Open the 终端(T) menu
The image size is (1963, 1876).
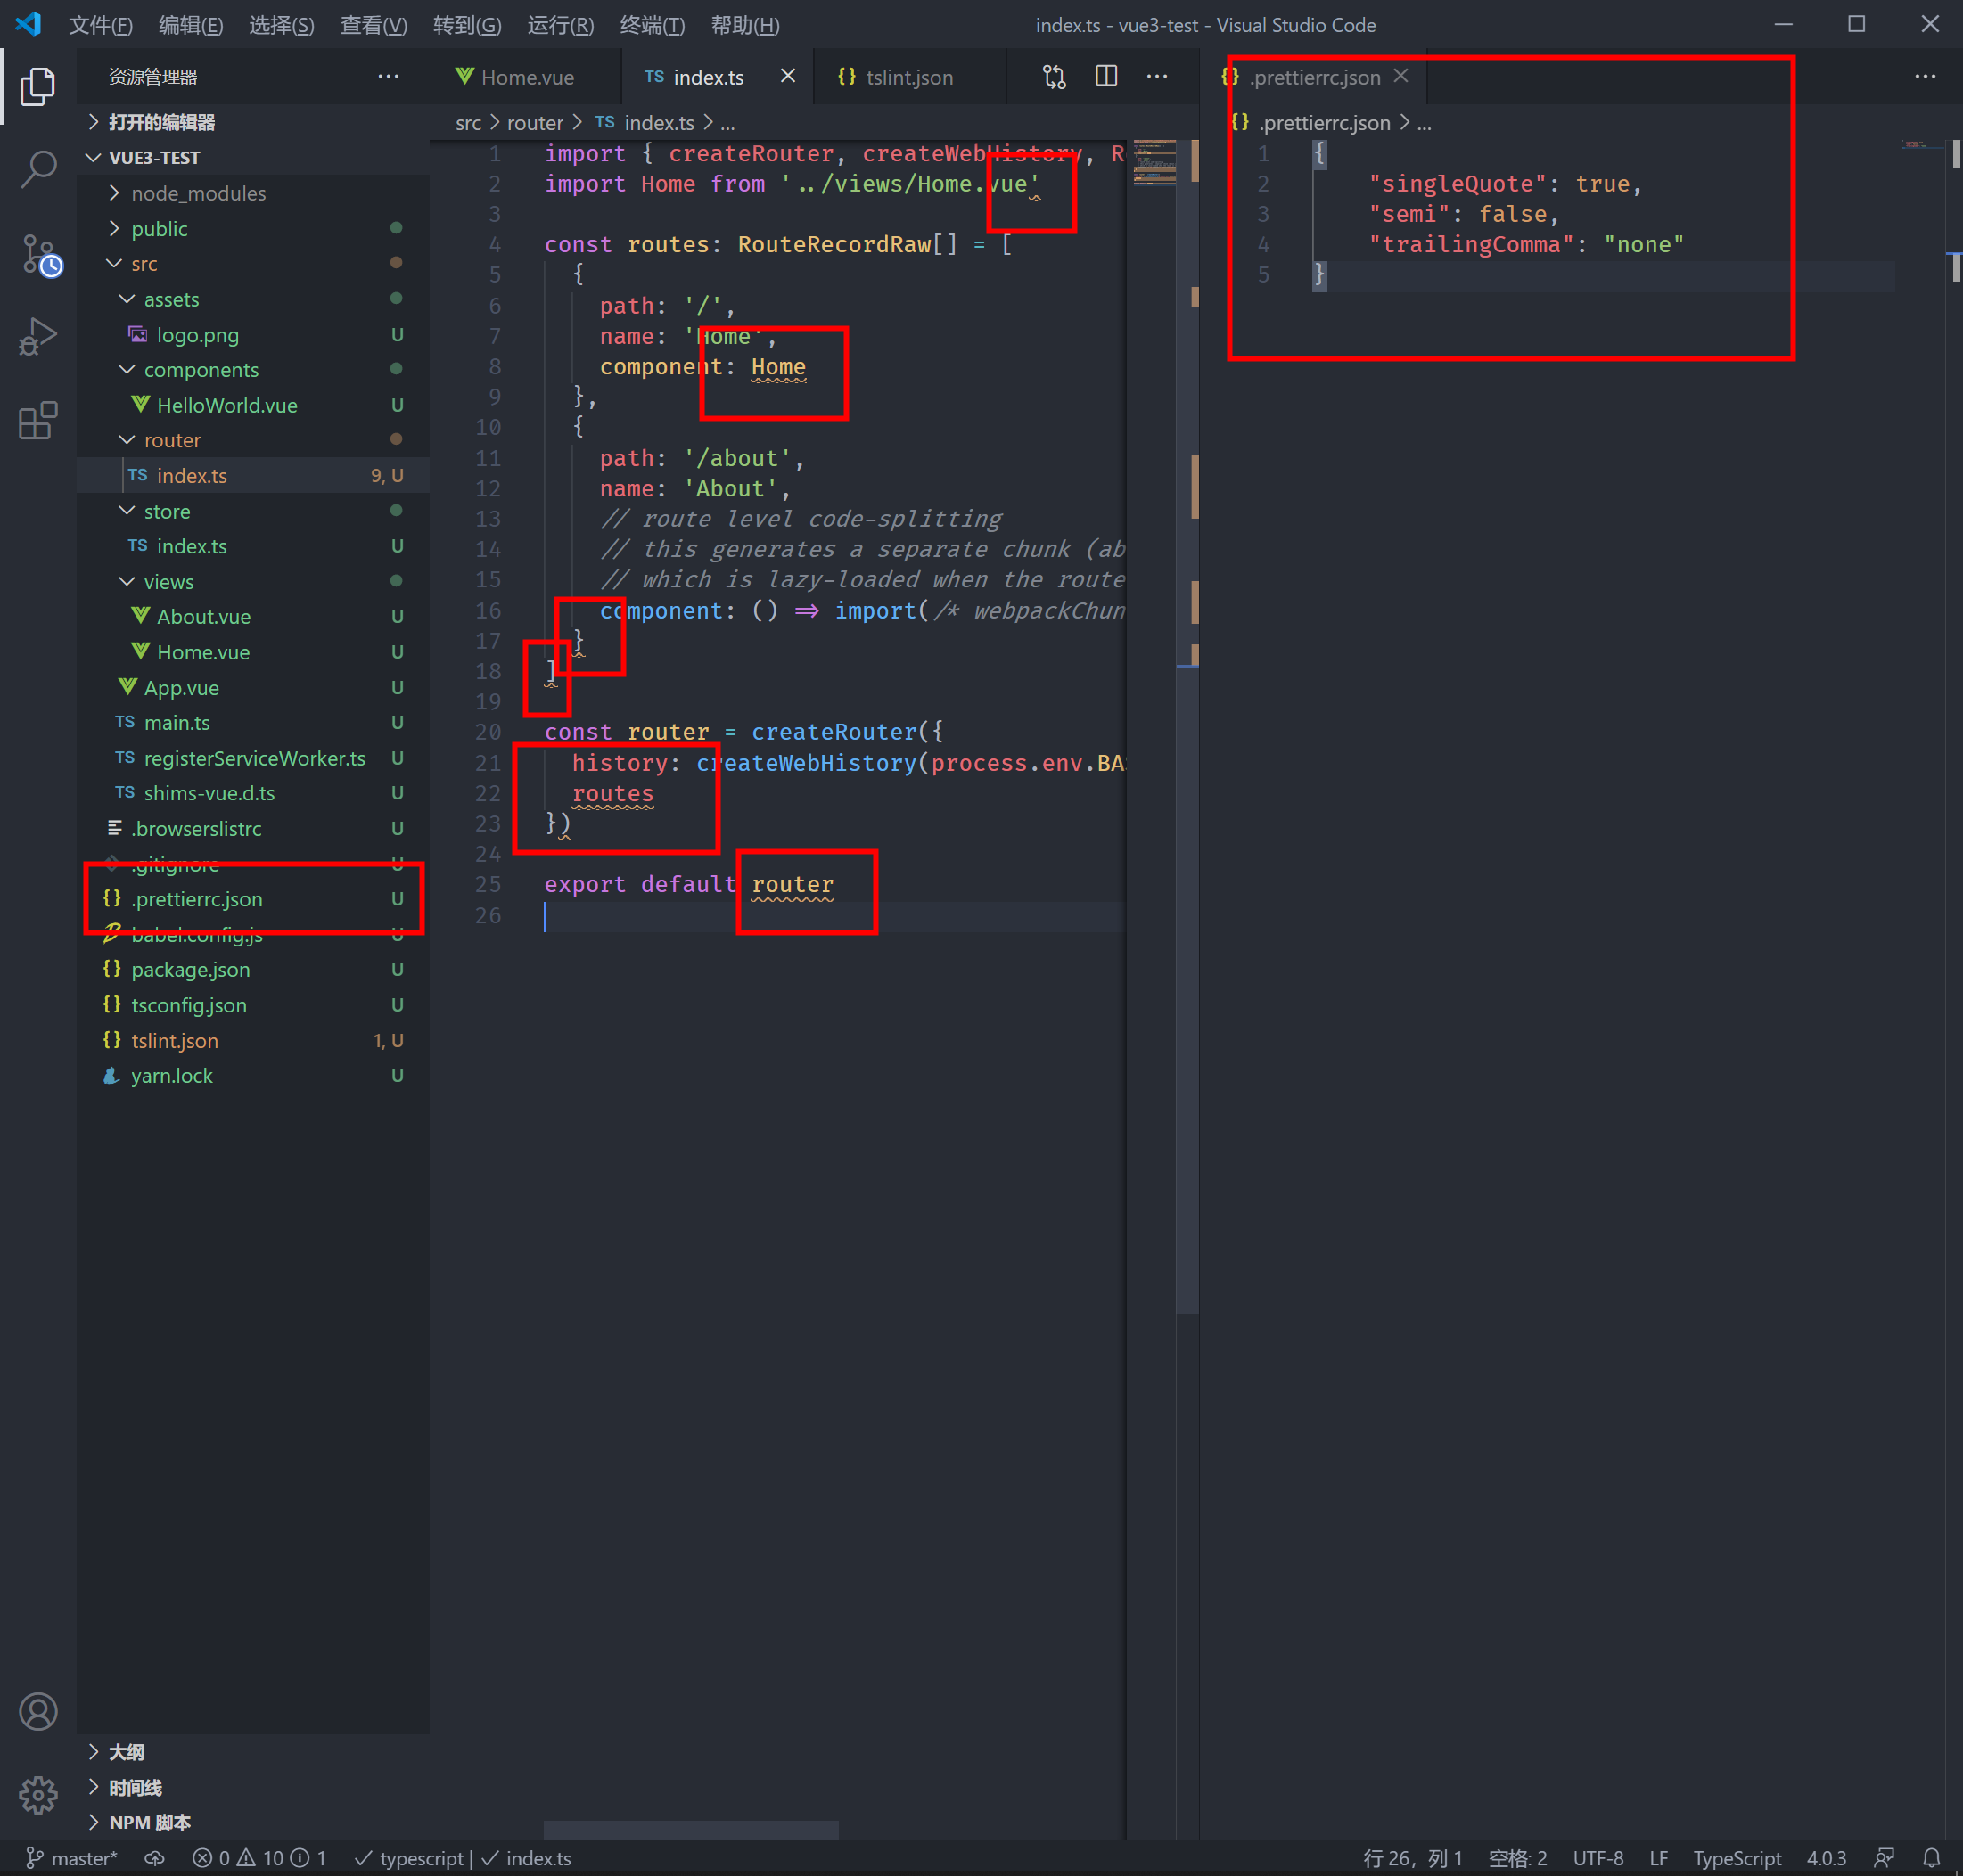tap(652, 25)
